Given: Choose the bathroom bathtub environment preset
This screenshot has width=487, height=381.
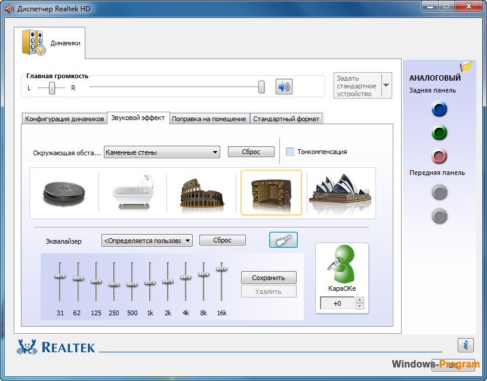Looking at the screenshot, I should click(x=133, y=193).
